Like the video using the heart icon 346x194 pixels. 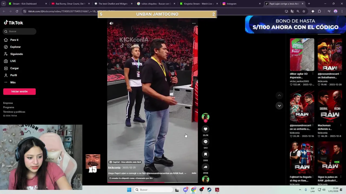[x=205, y=129]
